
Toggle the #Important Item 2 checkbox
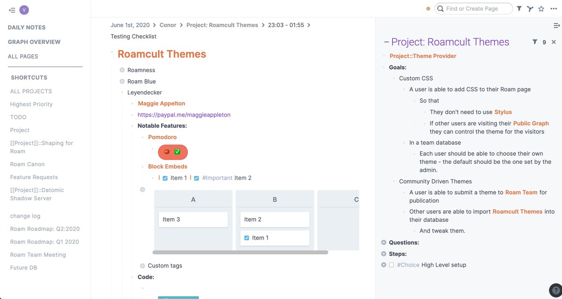tap(196, 178)
